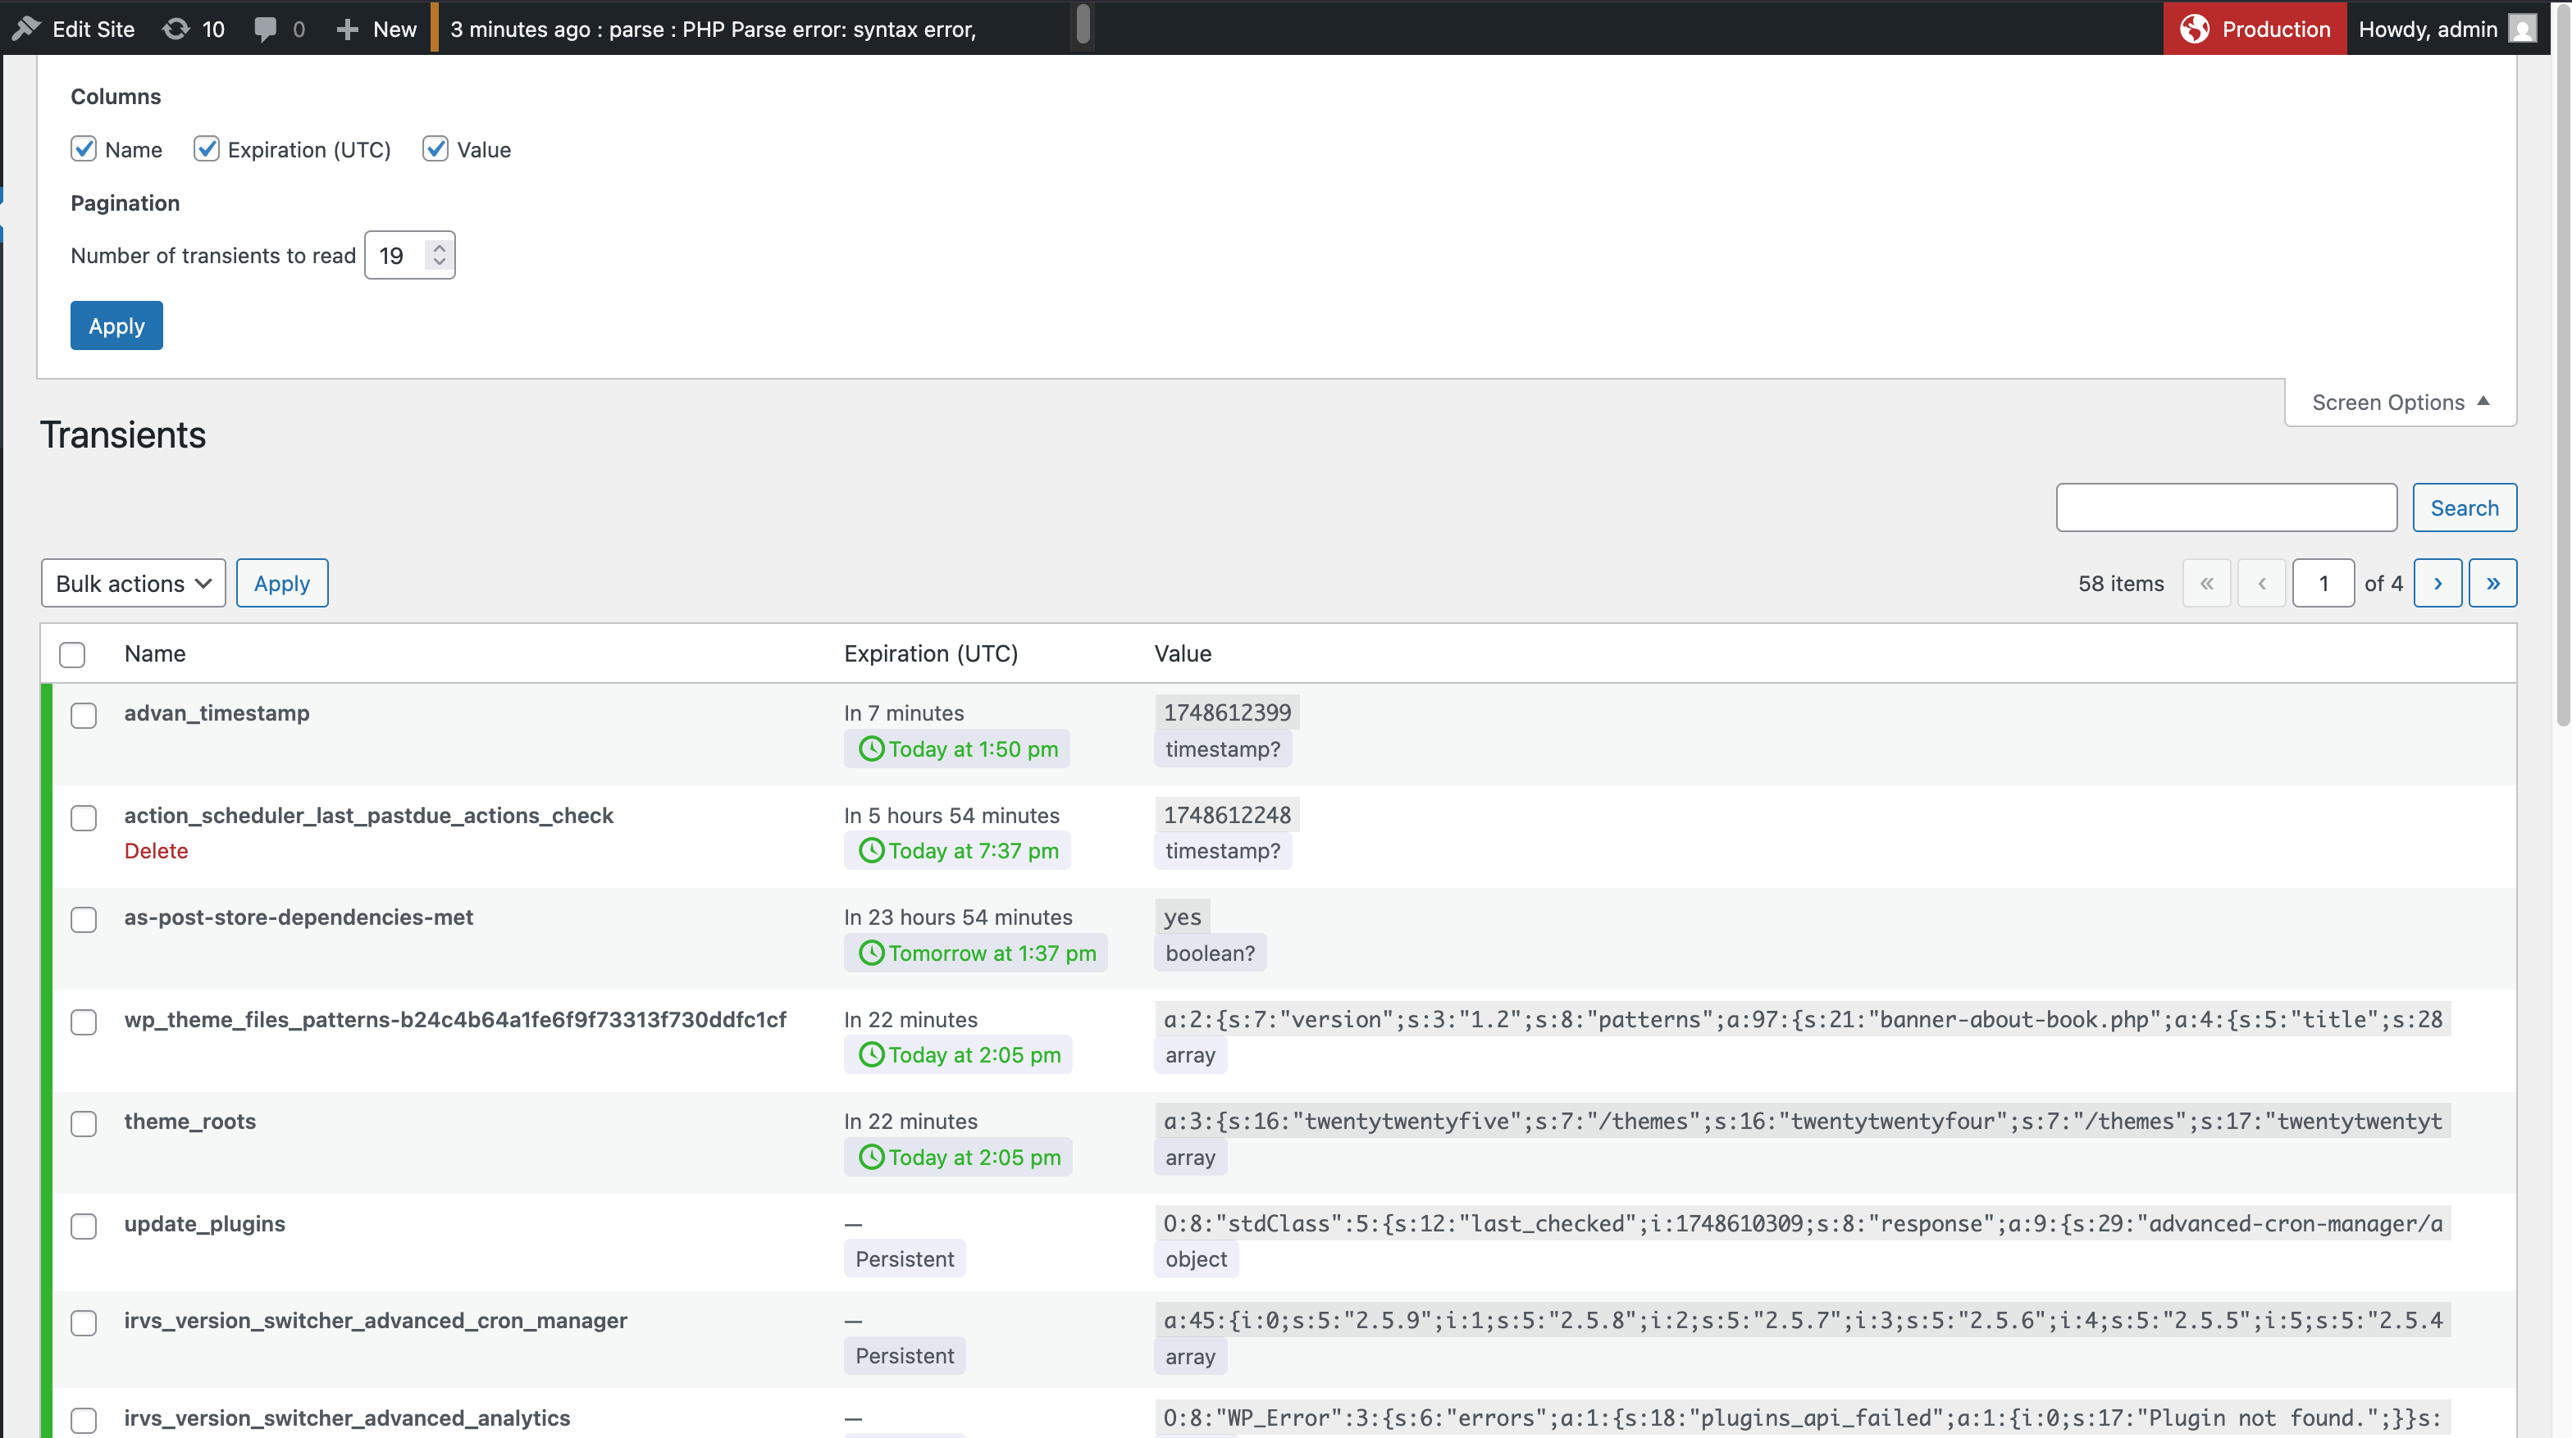Click clock icon next to Today at 1:50 pm
Screen dimensions: 2572x1438
click(872, 749)
